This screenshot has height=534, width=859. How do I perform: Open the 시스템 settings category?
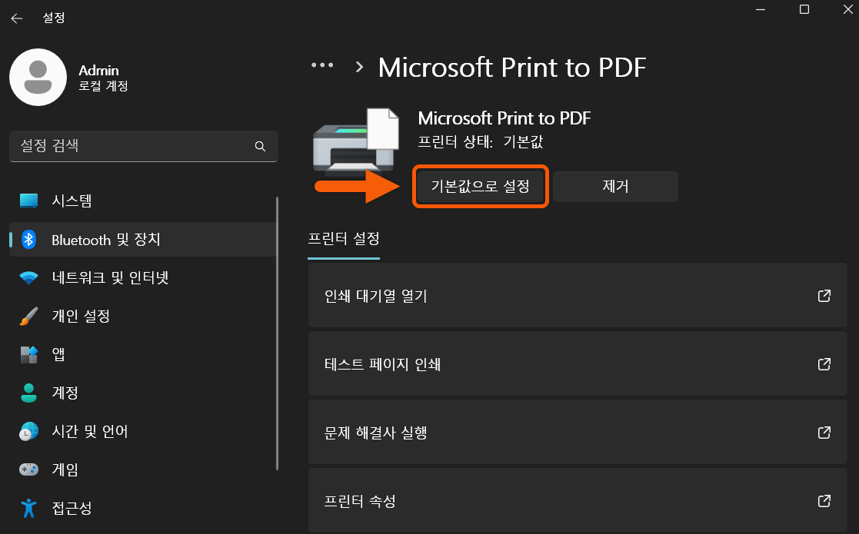[142, 201]
